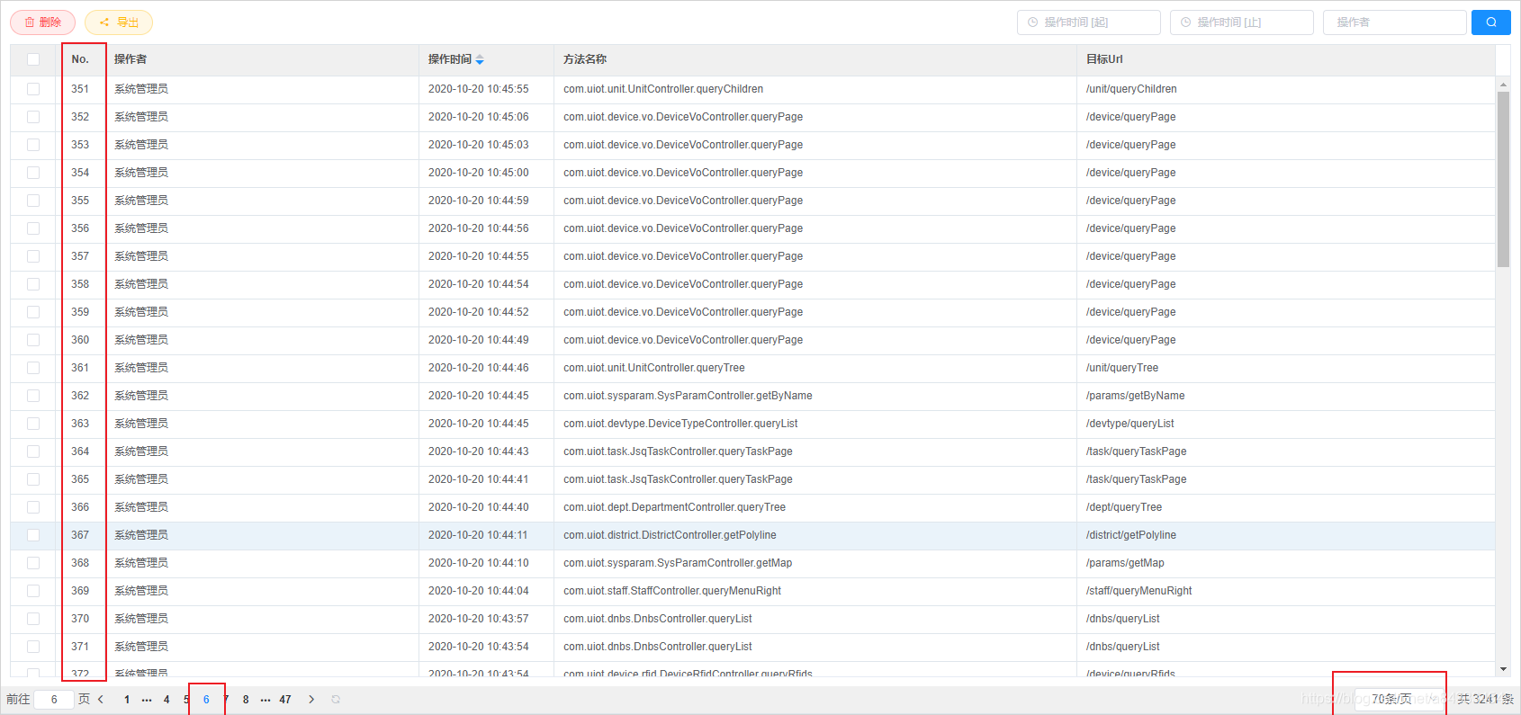Click com.uiot.dept.DepartmentController.queryTree cell

coord(674,507)
